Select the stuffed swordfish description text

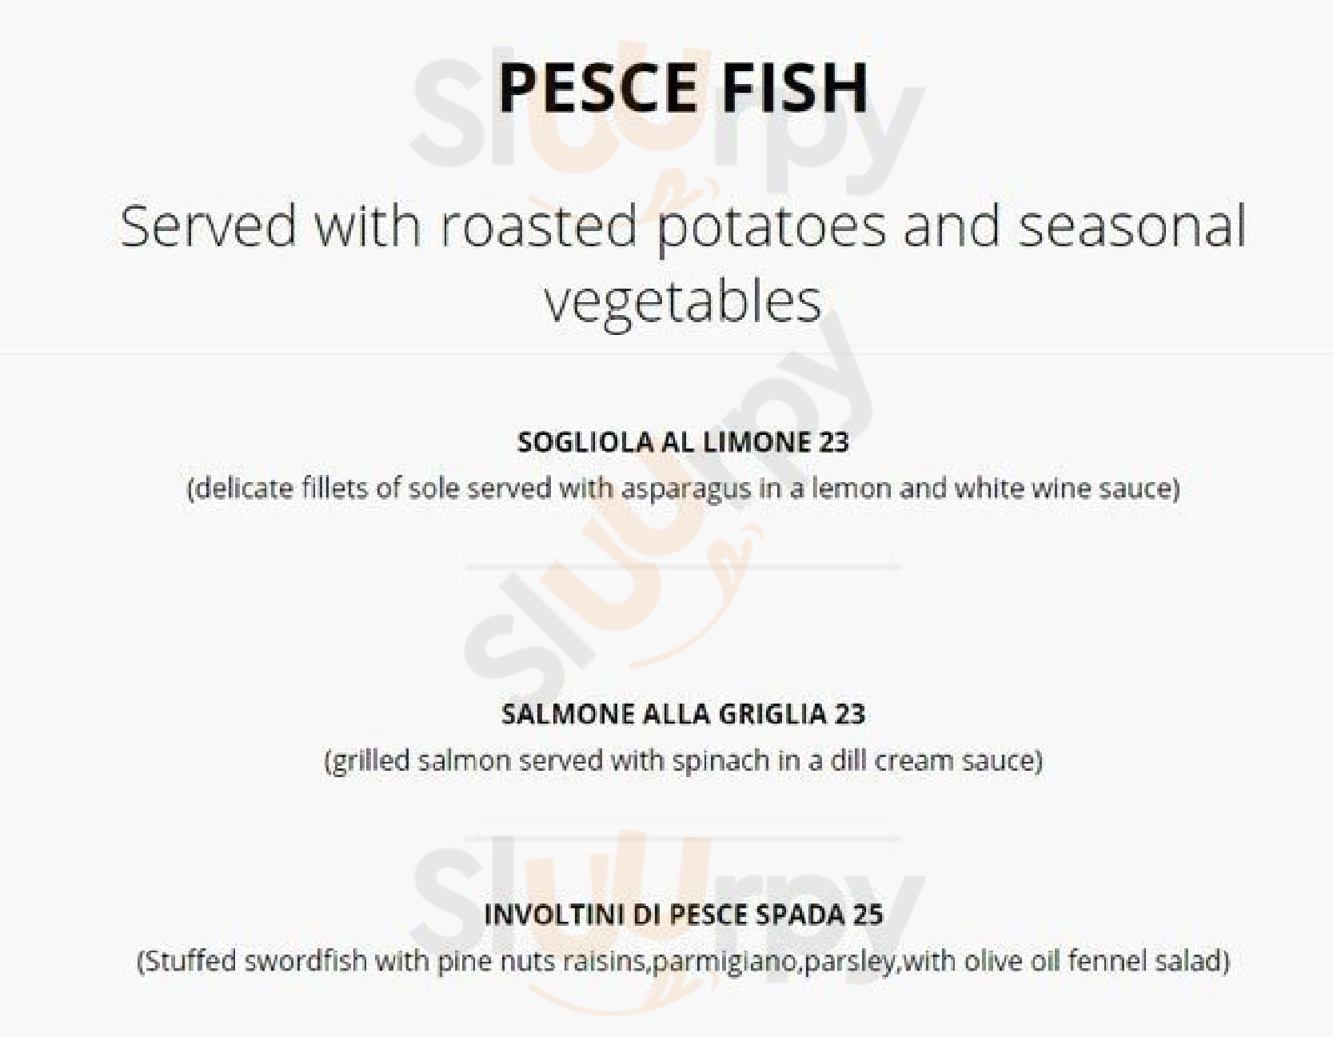coord(683,960)
